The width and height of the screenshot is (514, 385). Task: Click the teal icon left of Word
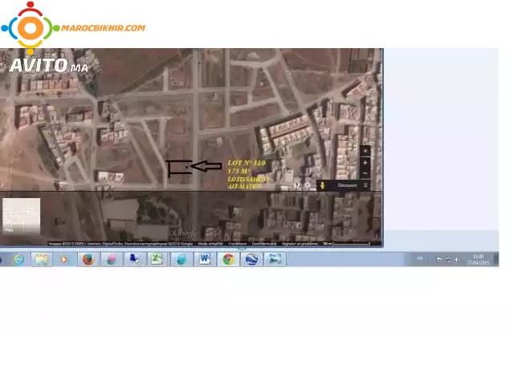[x=182, y=260]
